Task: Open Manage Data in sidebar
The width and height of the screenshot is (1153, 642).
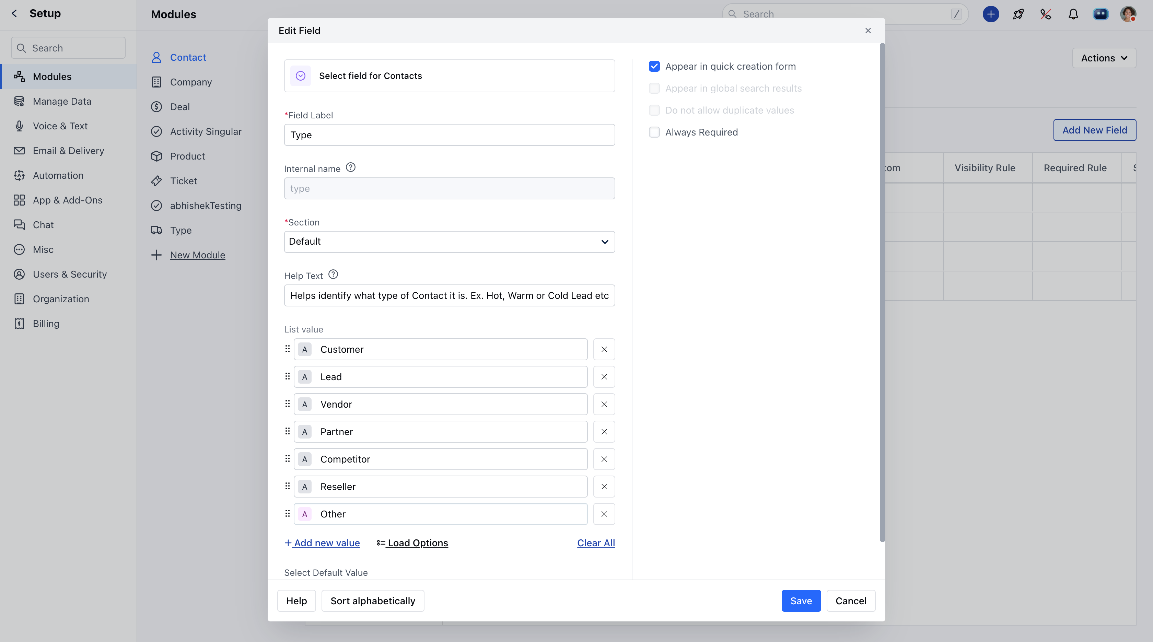Action: (x=69, y=101)
